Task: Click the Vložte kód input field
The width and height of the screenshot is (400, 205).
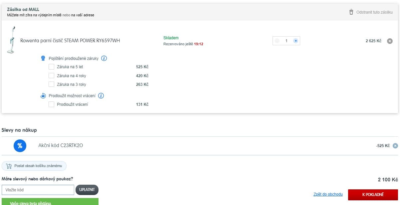Action: tap(38, 190)
